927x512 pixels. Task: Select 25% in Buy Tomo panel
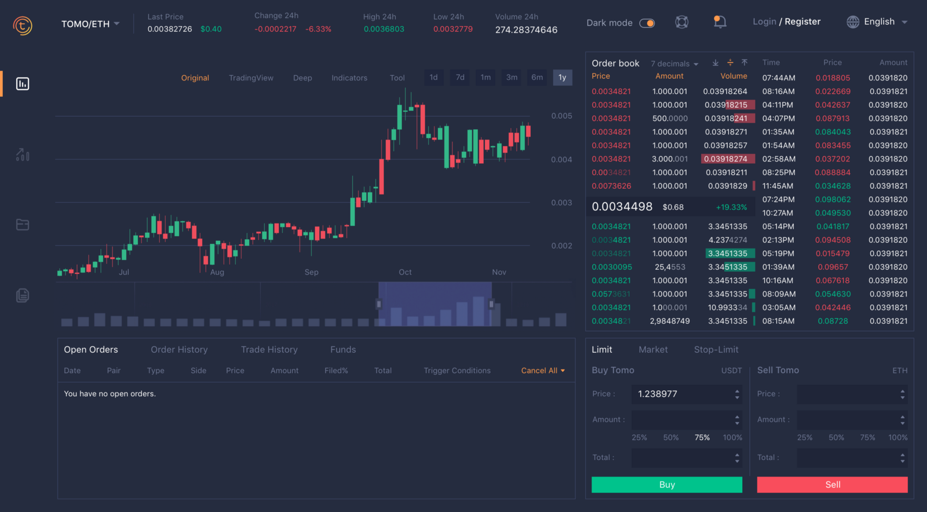[x=639, y=438]
